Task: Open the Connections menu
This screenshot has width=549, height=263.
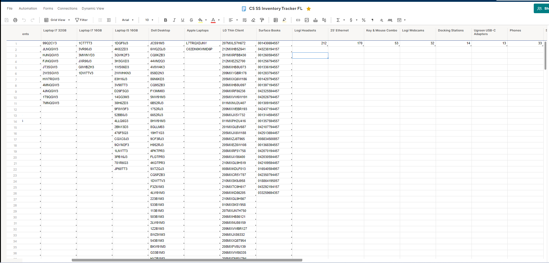Action: pos(67,8)
